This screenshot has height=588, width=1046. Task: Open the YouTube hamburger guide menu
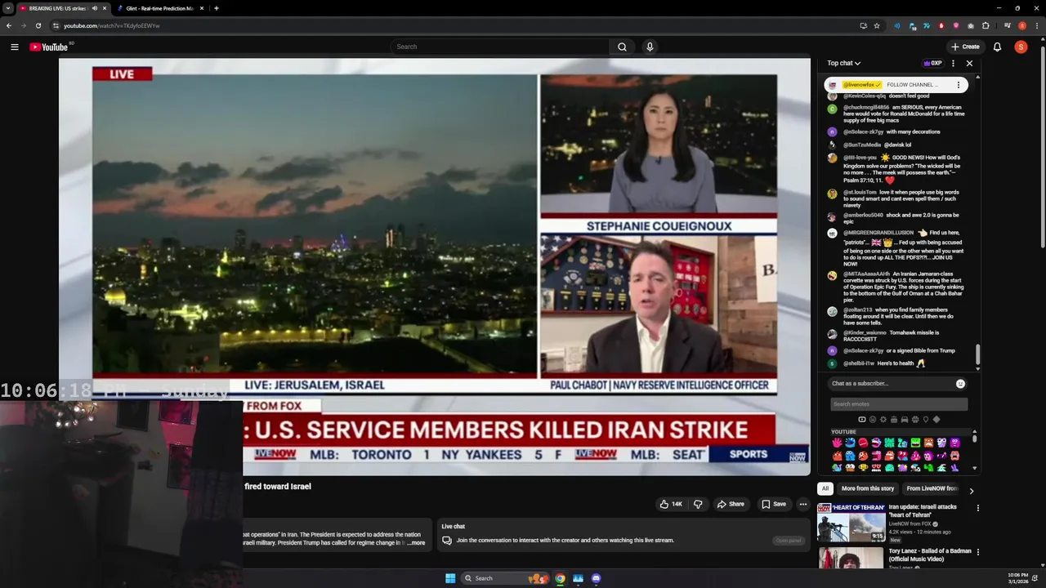tap(14, 47)
